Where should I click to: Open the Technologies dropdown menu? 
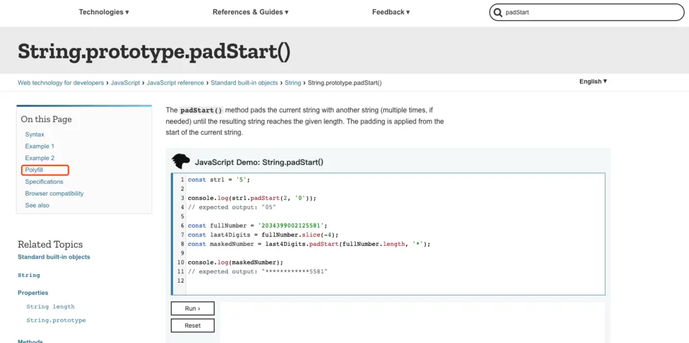click(x=104, y=13)
